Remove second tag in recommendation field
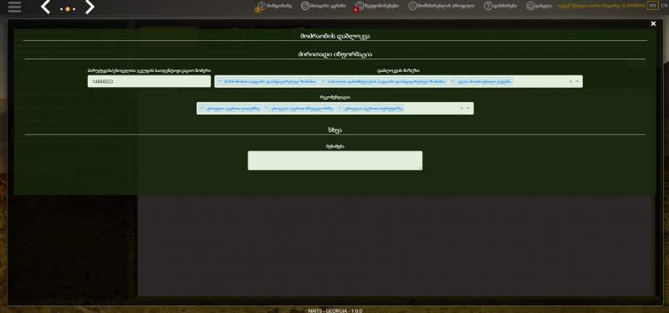 [x=267, y=109]
